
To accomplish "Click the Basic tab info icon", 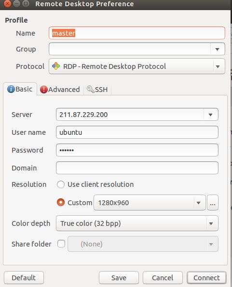I will (11, 89).
